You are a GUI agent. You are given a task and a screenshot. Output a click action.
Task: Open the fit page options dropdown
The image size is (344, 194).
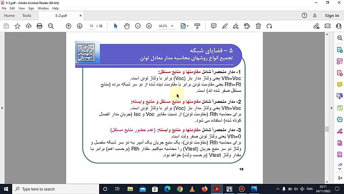[x=184, y=26]
